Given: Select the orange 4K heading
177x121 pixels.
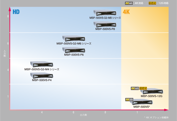Looking at the screenshot, I should click(x=126, y=12).
